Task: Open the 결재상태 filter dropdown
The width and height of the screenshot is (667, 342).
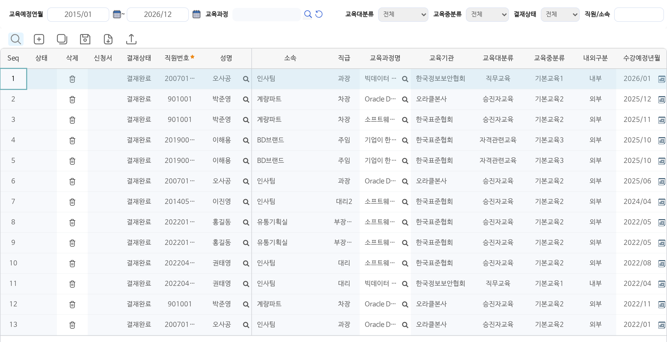Action: tap(560, 15)
